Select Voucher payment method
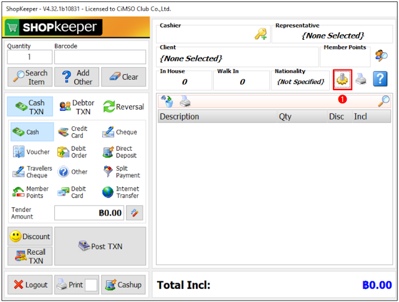This screenshot has width=399, height=302. tap(31, 152)
